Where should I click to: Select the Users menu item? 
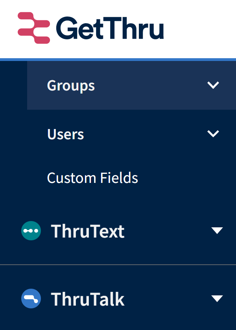[132, 134]
